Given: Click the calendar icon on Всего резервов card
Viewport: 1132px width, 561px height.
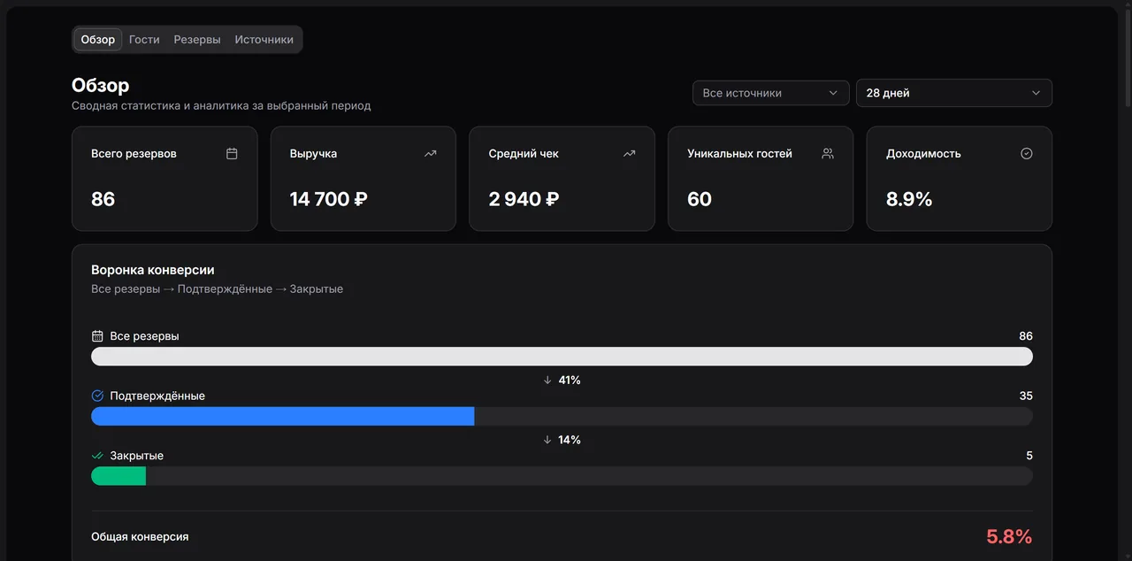Looking at the screenshot, I should pyautogui.click(x=232, y=153).
